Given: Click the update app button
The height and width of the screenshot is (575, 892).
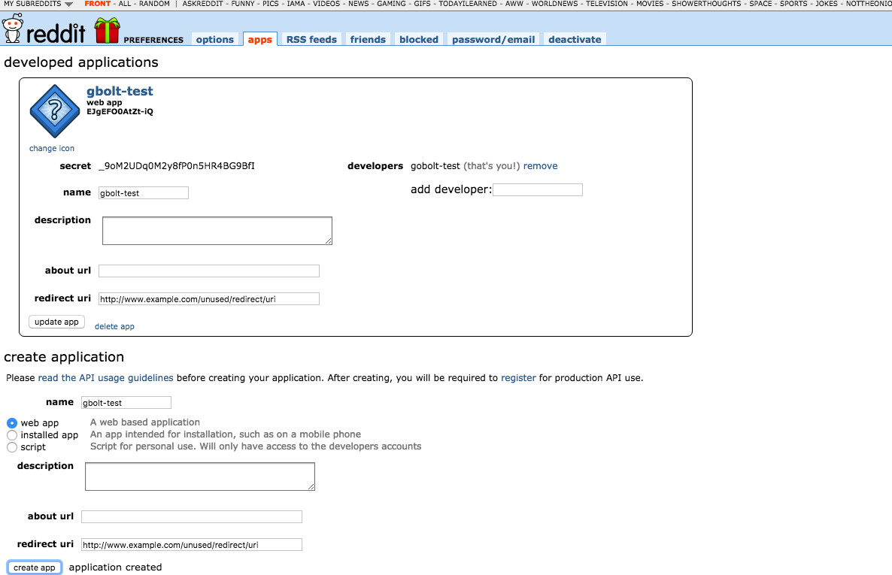Looking at the screenshot, I should click(57, 322).
